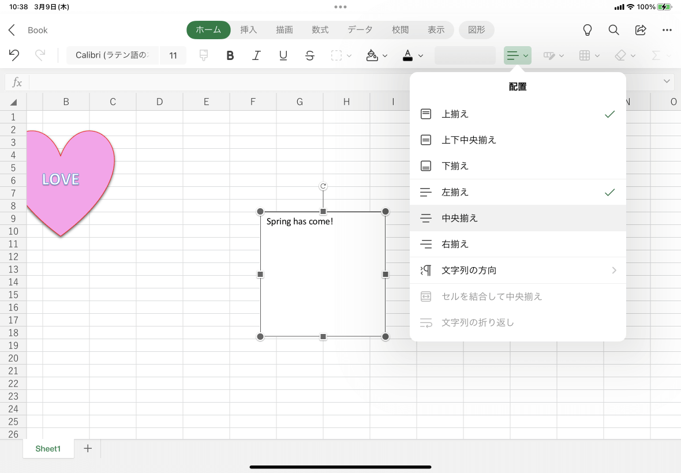This screenshot has width=681, height=473.
Task: Select 上揃え top alignment
Action: click(518, 114)
